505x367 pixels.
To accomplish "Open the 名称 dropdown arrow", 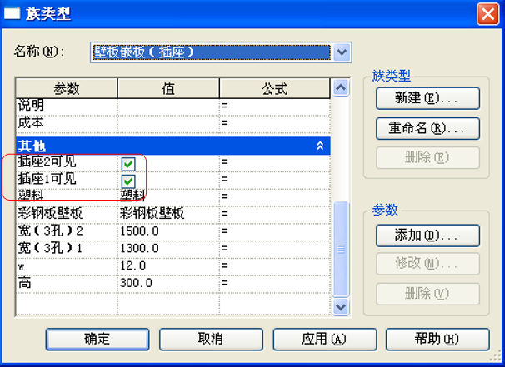I will (342, 52).
